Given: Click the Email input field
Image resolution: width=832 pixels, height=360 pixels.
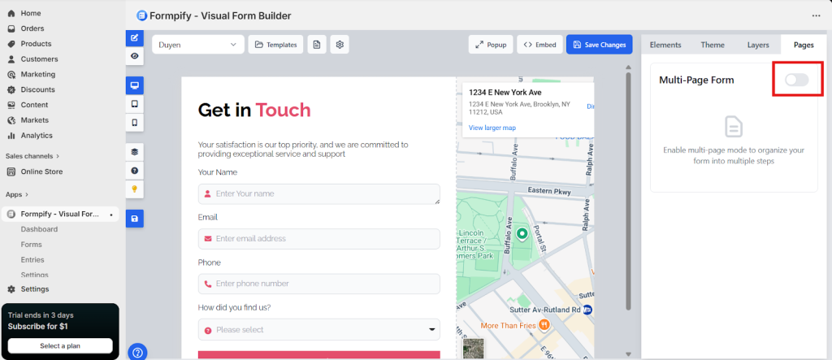Looking at the screenshot, I should (x=318, y=239).
